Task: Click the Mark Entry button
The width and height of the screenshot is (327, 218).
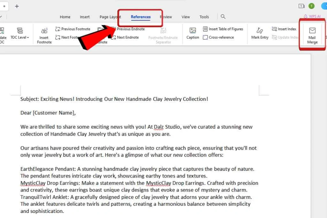Action: 260,34
